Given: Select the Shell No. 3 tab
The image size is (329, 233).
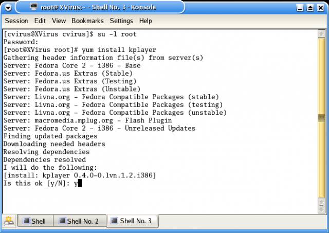Looking at the screenshot, I should click(x=131, y=221).
